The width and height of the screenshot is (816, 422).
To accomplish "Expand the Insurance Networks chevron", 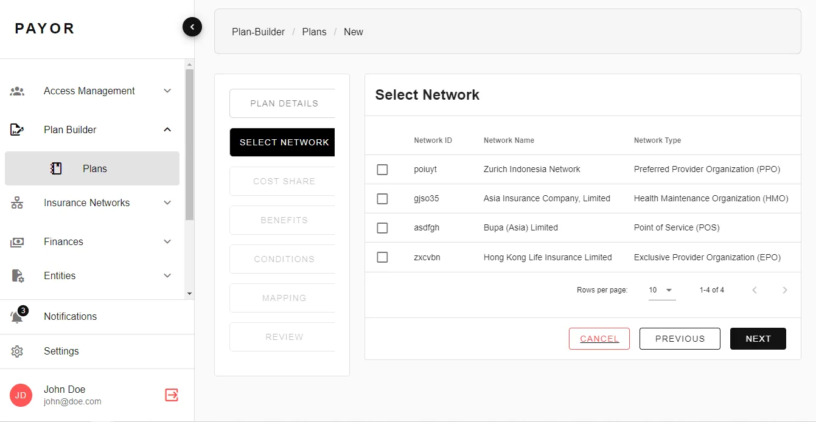I will coord(167,203).
